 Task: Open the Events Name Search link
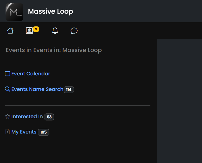(x=37, y=89)
